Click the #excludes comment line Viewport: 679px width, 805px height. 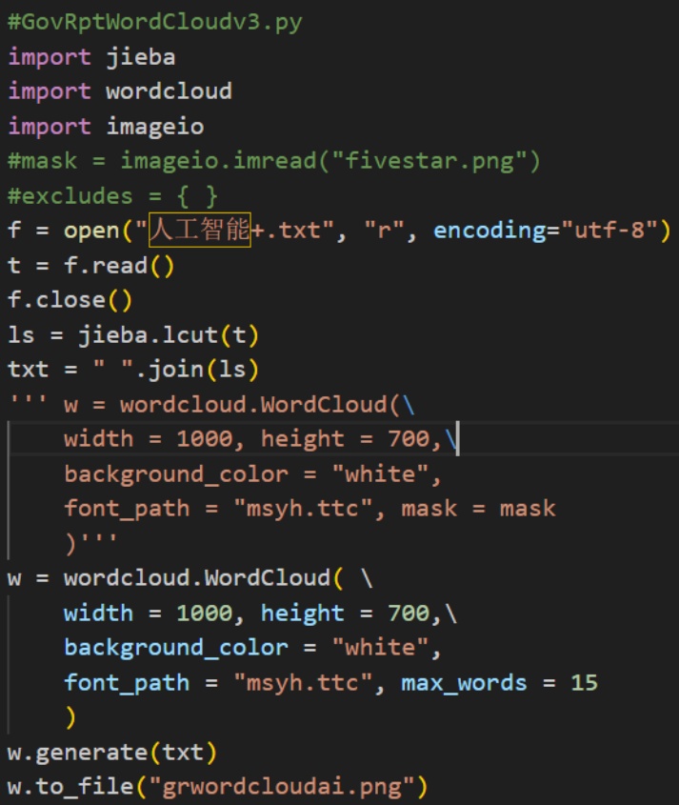click(x=112, y=196)
